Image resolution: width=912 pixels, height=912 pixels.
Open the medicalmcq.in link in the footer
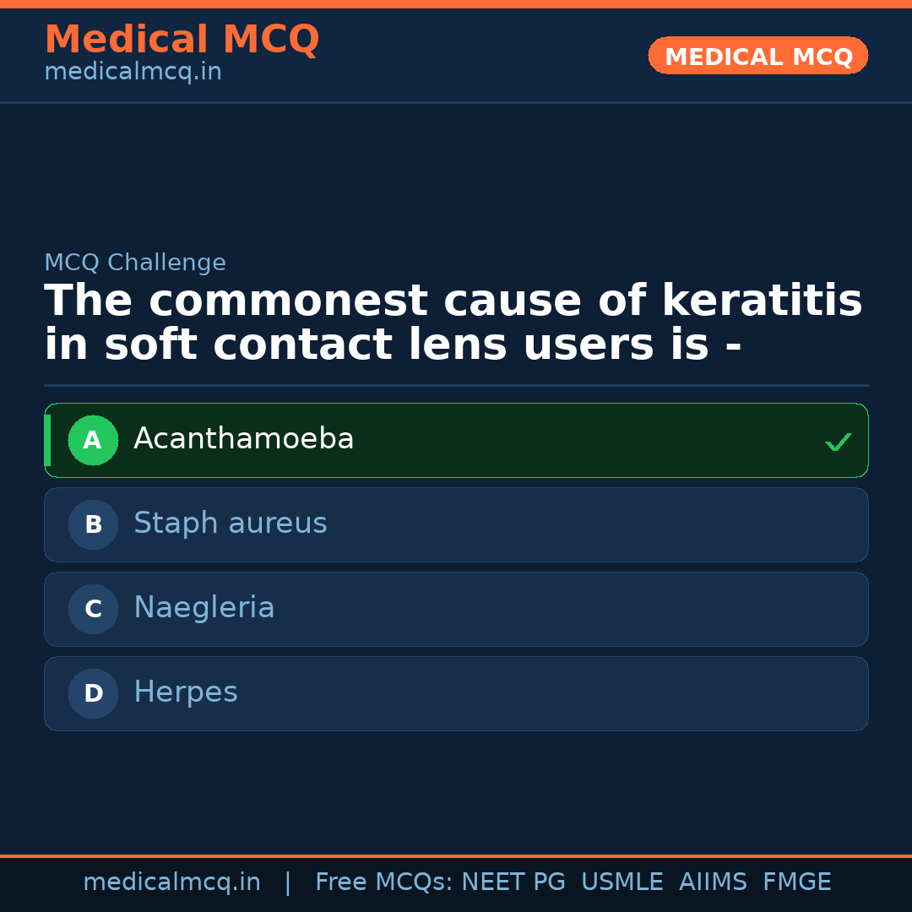[x=171, y=882]
